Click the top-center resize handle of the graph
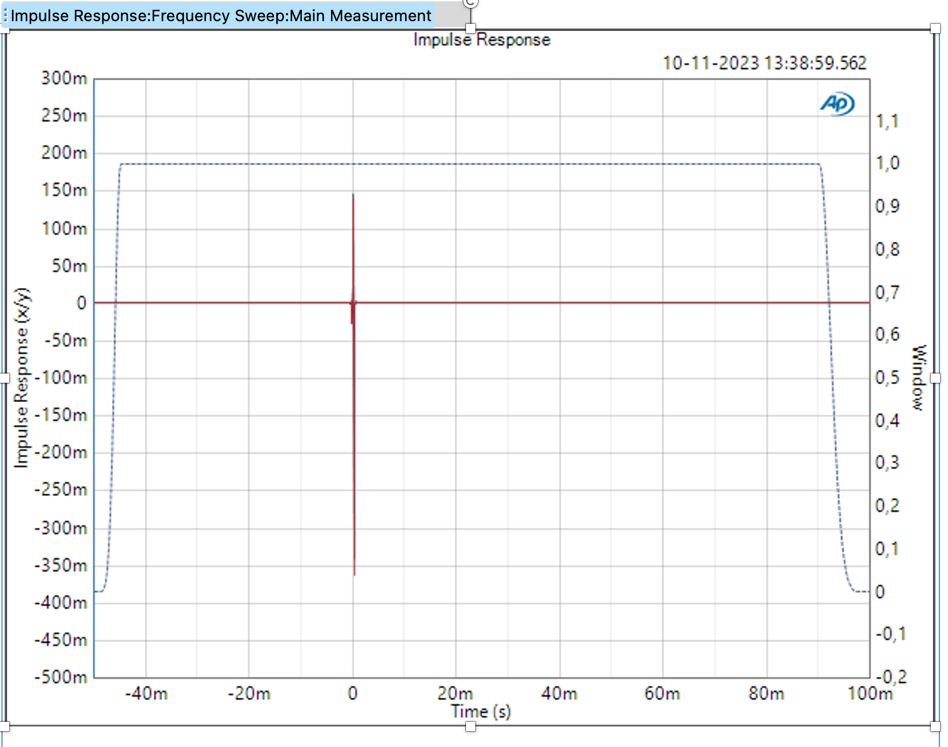 [x=471, y=28]
